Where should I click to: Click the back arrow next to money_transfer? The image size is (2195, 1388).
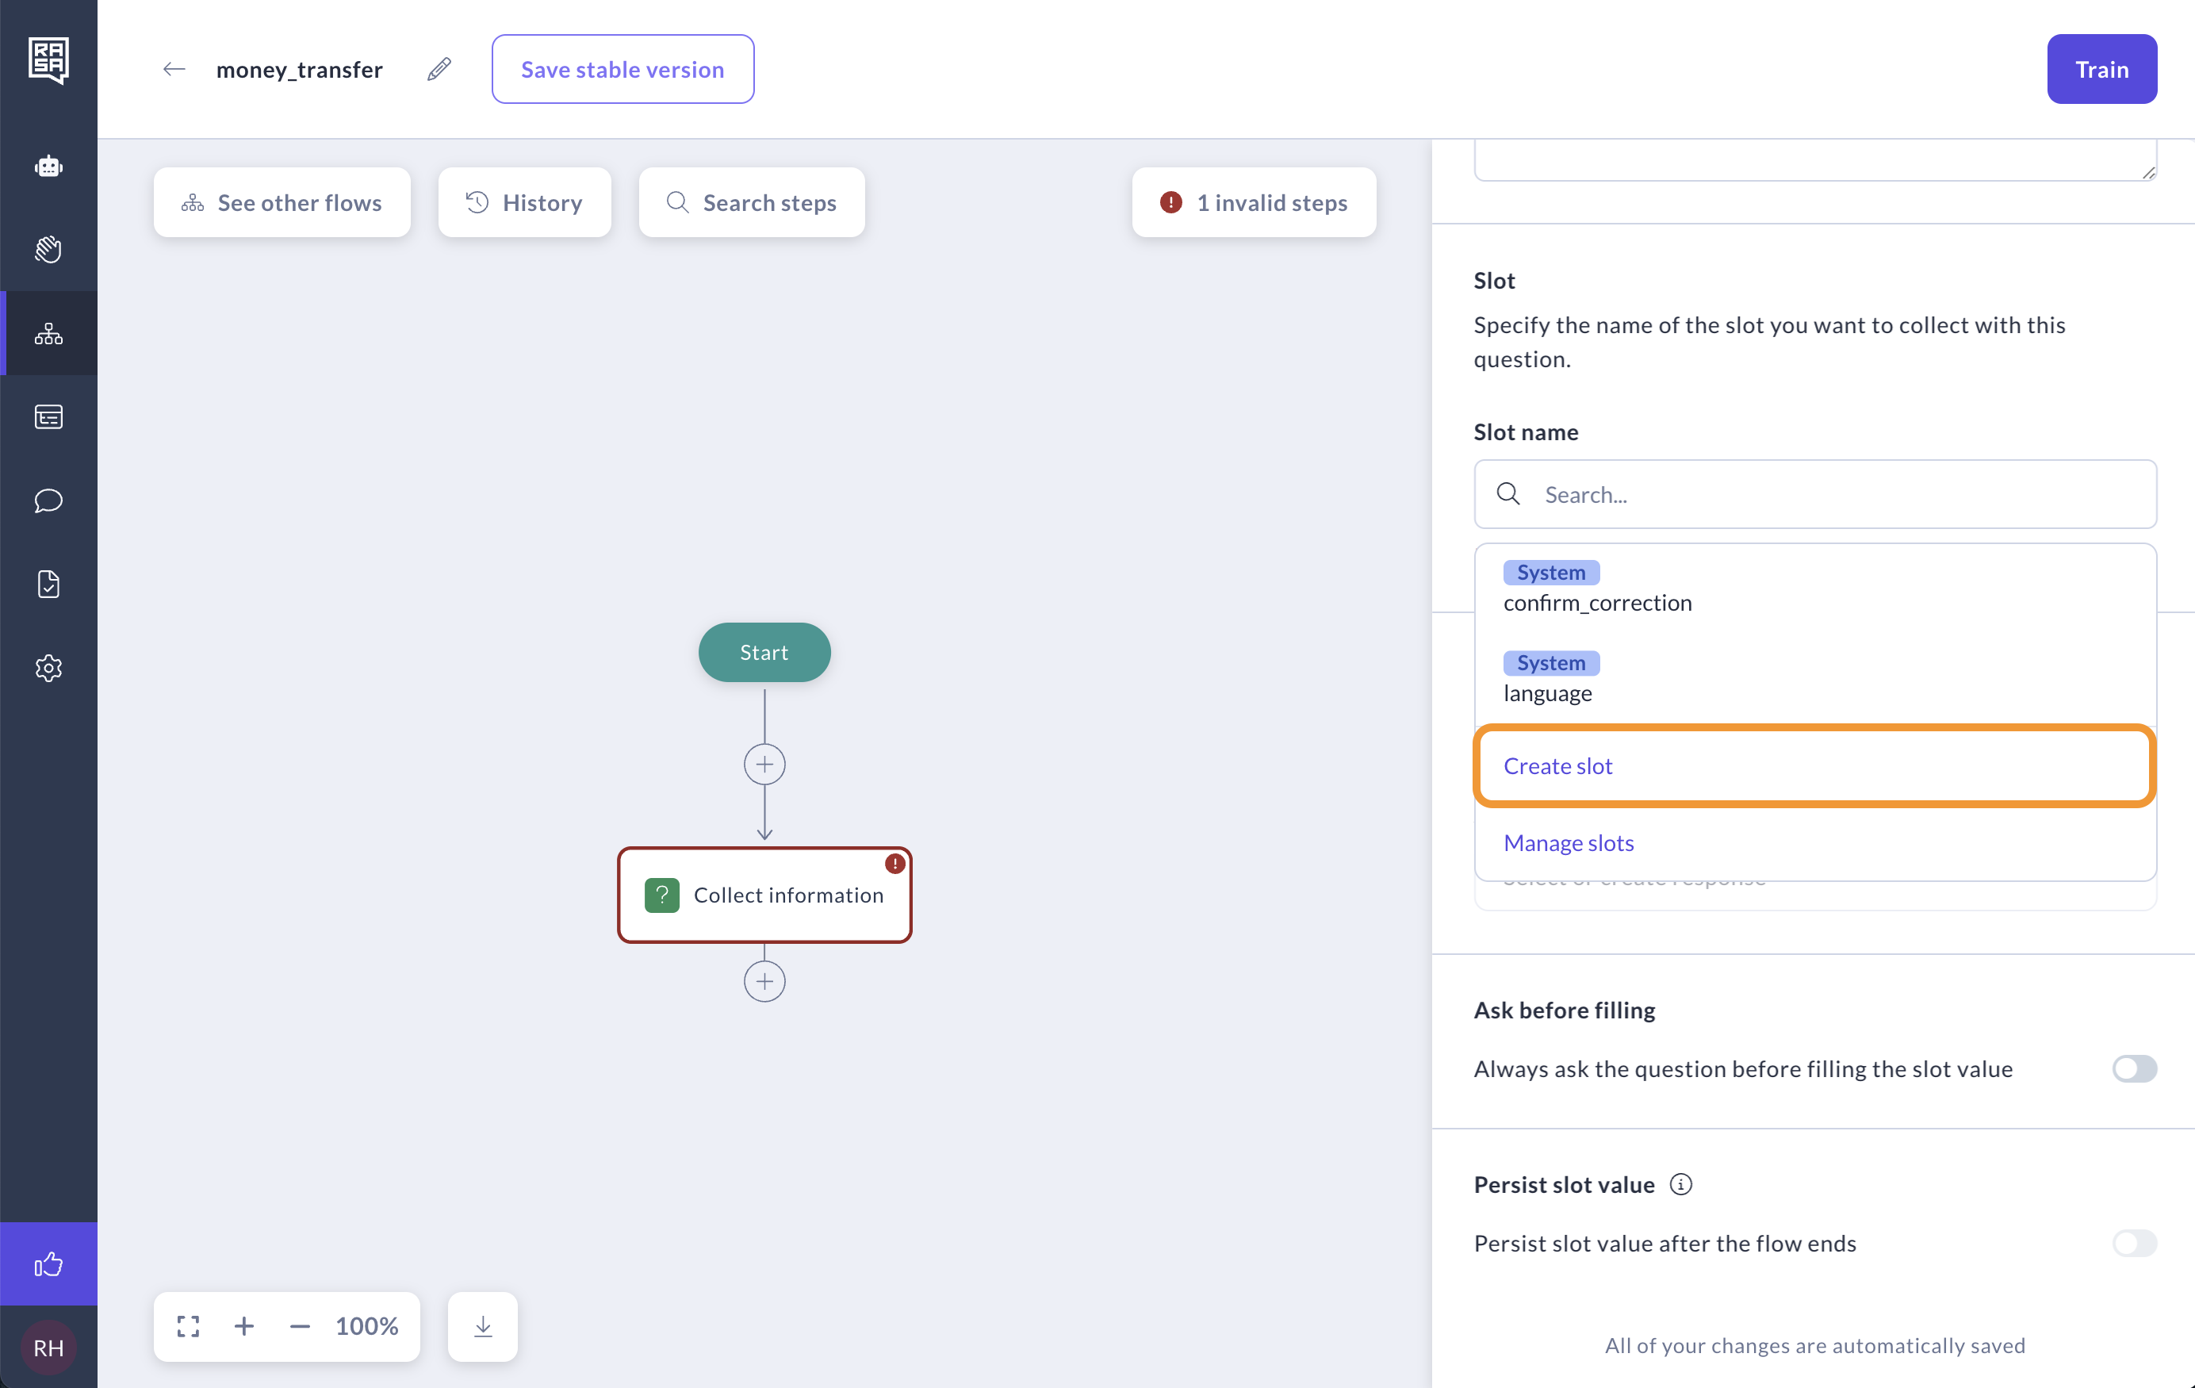pos(173,69)
